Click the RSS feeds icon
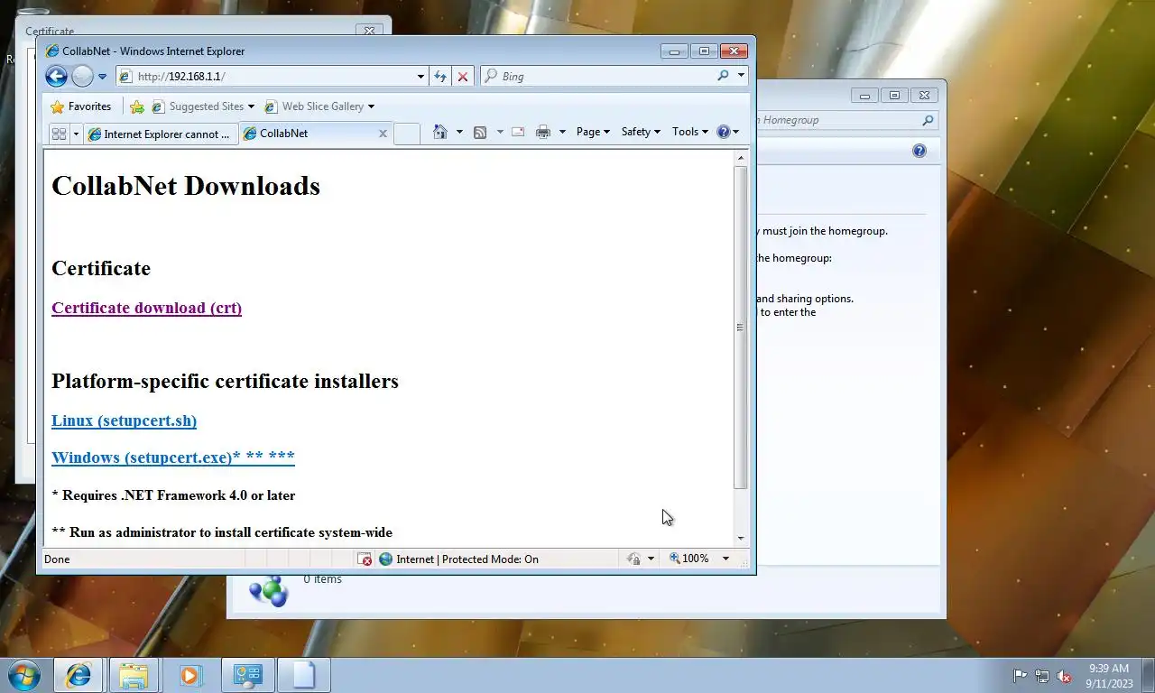The image size is (1155, 693). pos(480,132)
